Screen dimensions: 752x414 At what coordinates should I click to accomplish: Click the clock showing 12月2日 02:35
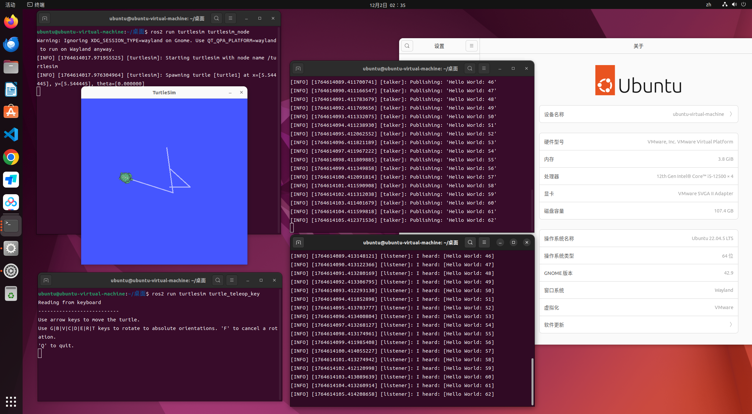point(387,5)
